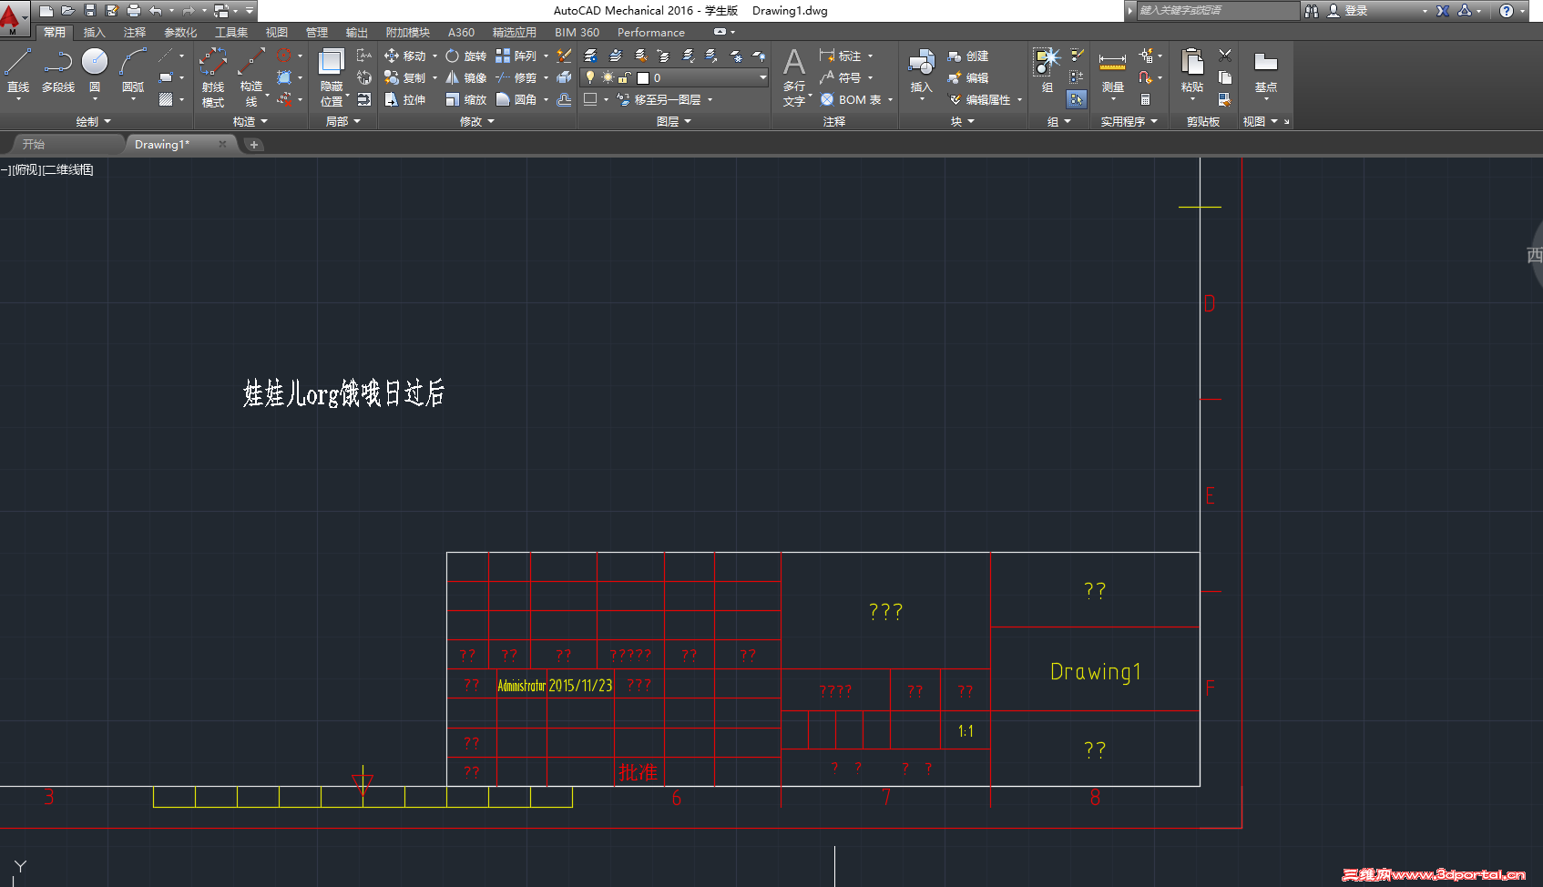Open the 编辑属性 dropdown

(1019, 99)
